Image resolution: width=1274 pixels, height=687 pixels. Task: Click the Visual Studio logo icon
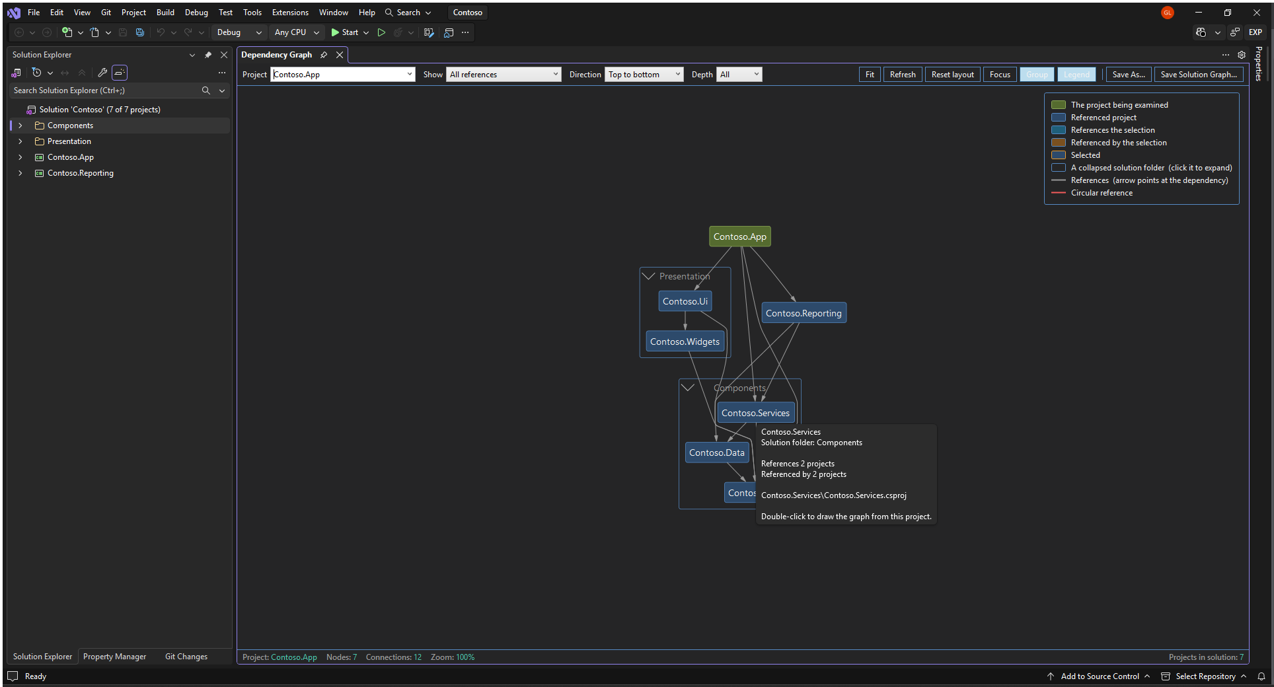[14, 13]
